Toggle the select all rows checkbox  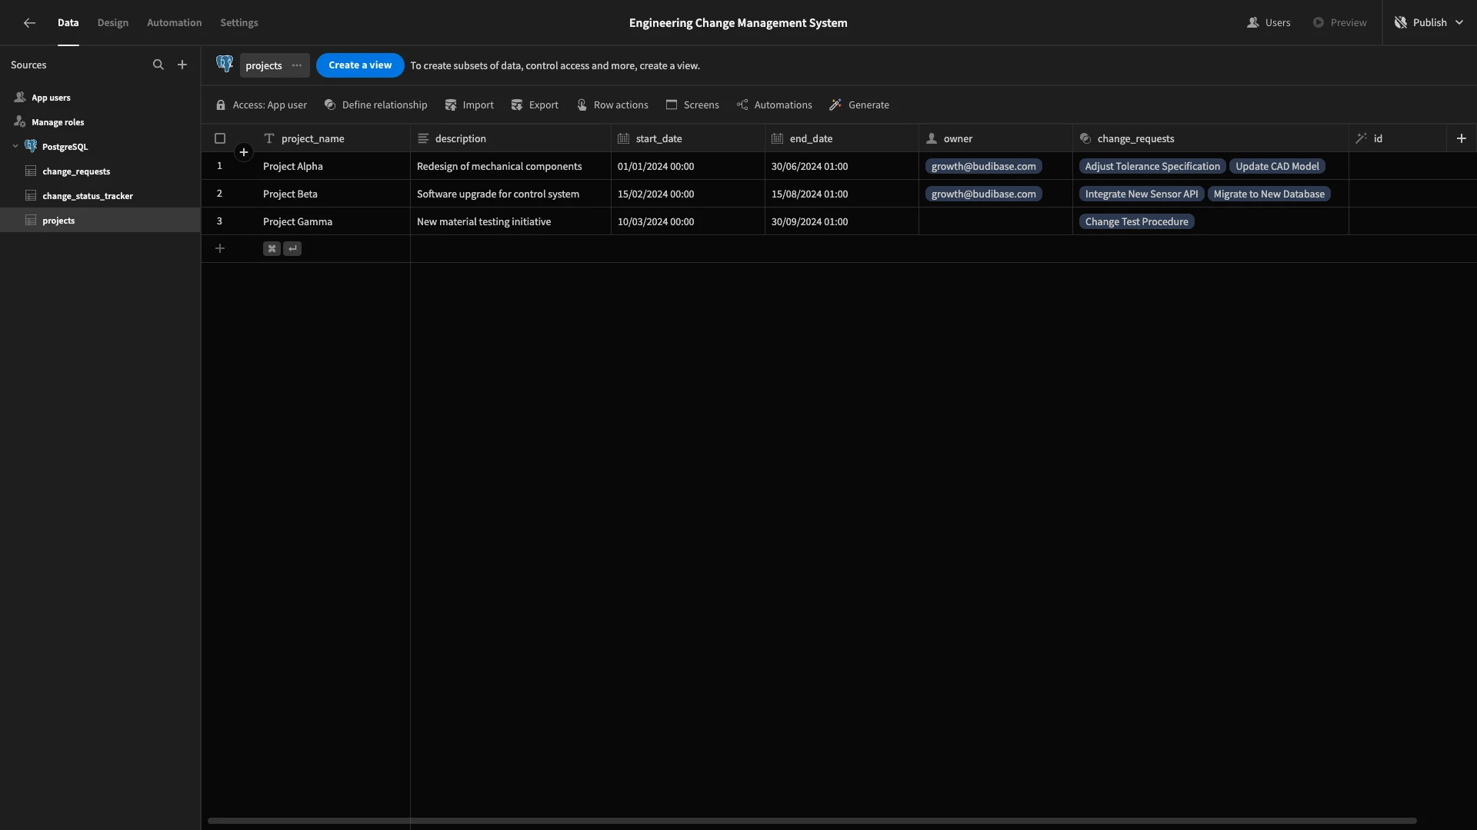pyautogui.click(x=220, y=139)
